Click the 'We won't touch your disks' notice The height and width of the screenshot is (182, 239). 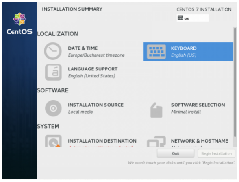click(x=181, y=163)
